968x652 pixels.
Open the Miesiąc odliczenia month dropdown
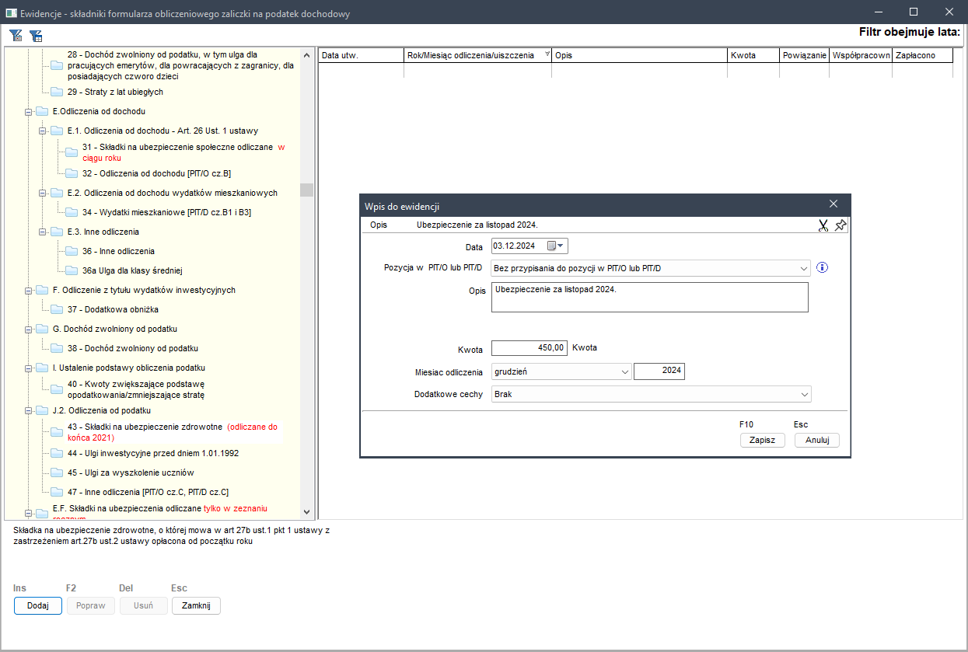(625, 372)
